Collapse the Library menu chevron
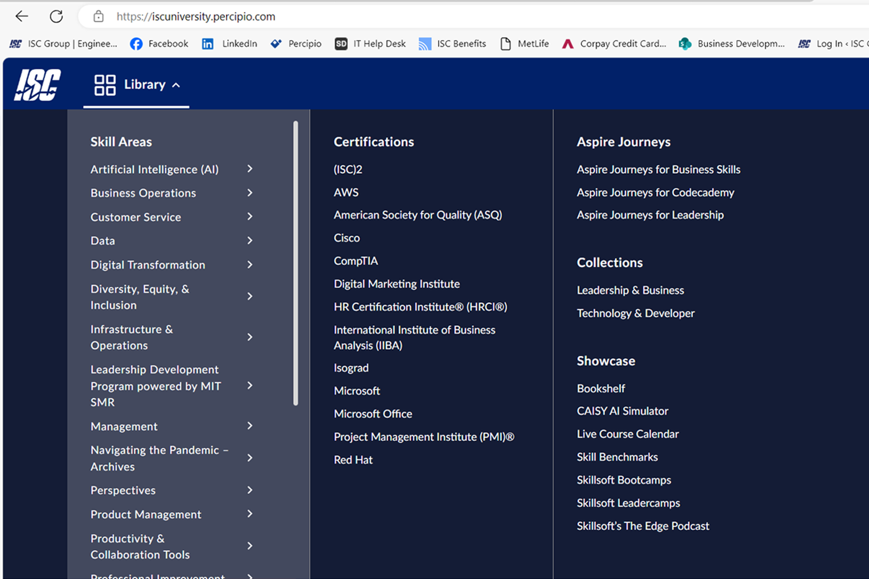 coord(176,85)
